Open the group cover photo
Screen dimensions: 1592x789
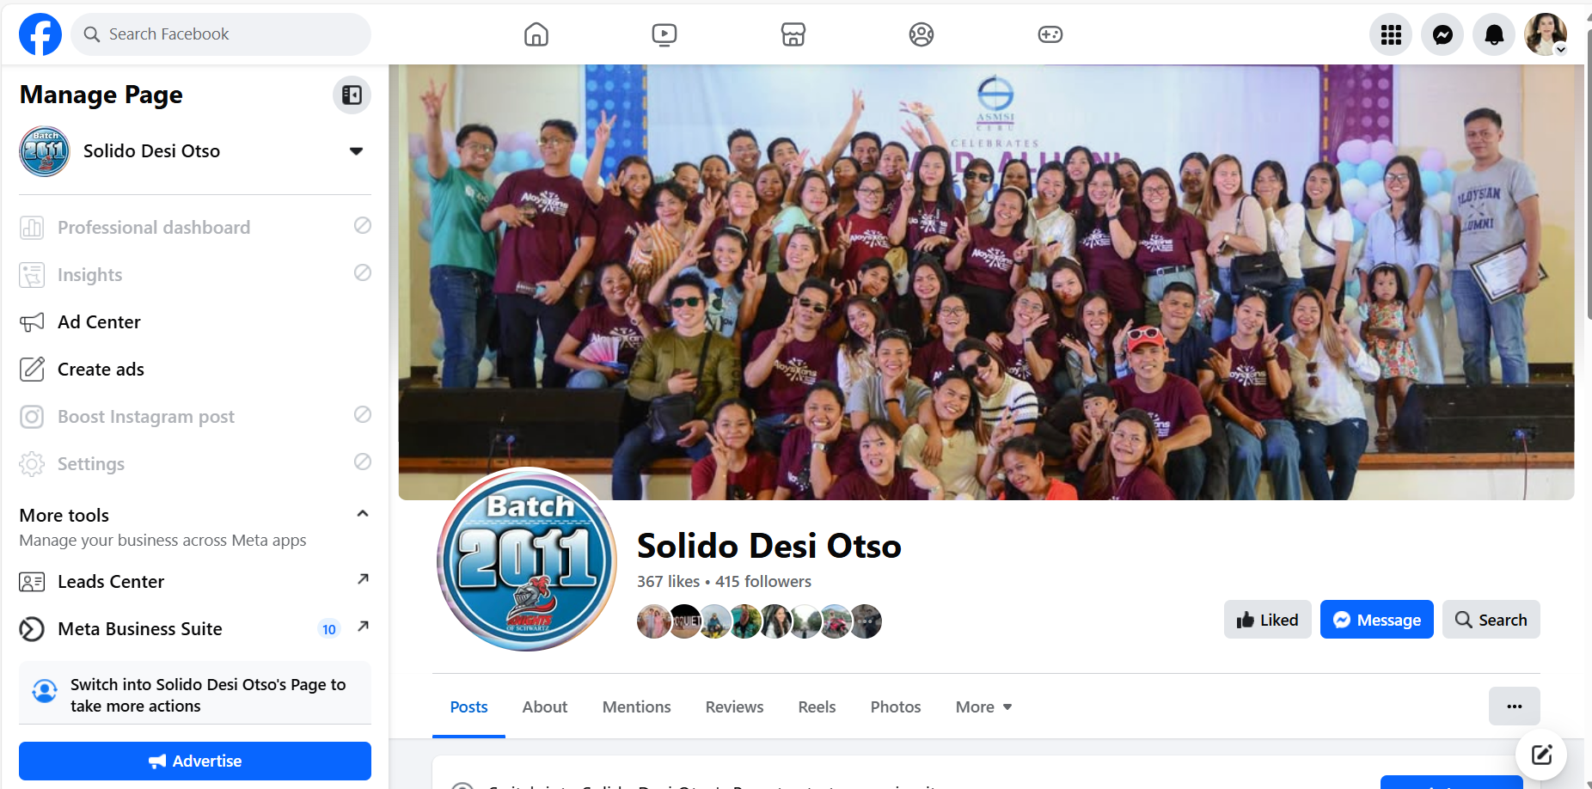point(986,282)
